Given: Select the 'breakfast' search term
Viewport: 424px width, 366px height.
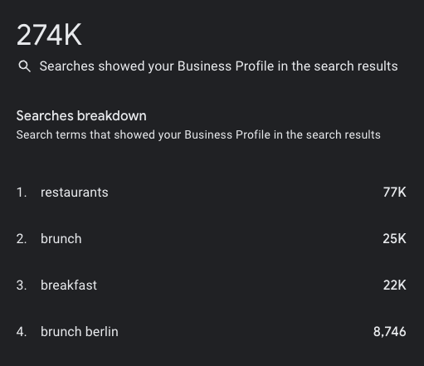Looking at the screenshot, I should [x=69, y=285].
